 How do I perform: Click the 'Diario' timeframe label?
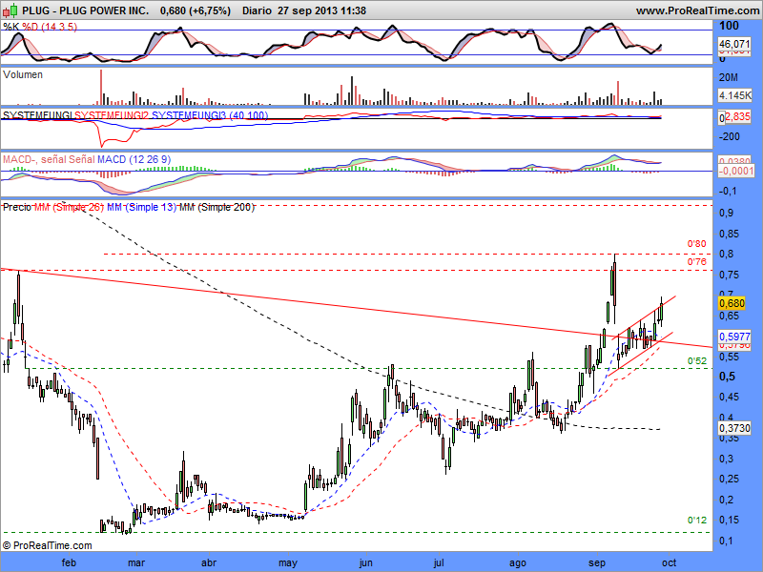tap(257, 10)
